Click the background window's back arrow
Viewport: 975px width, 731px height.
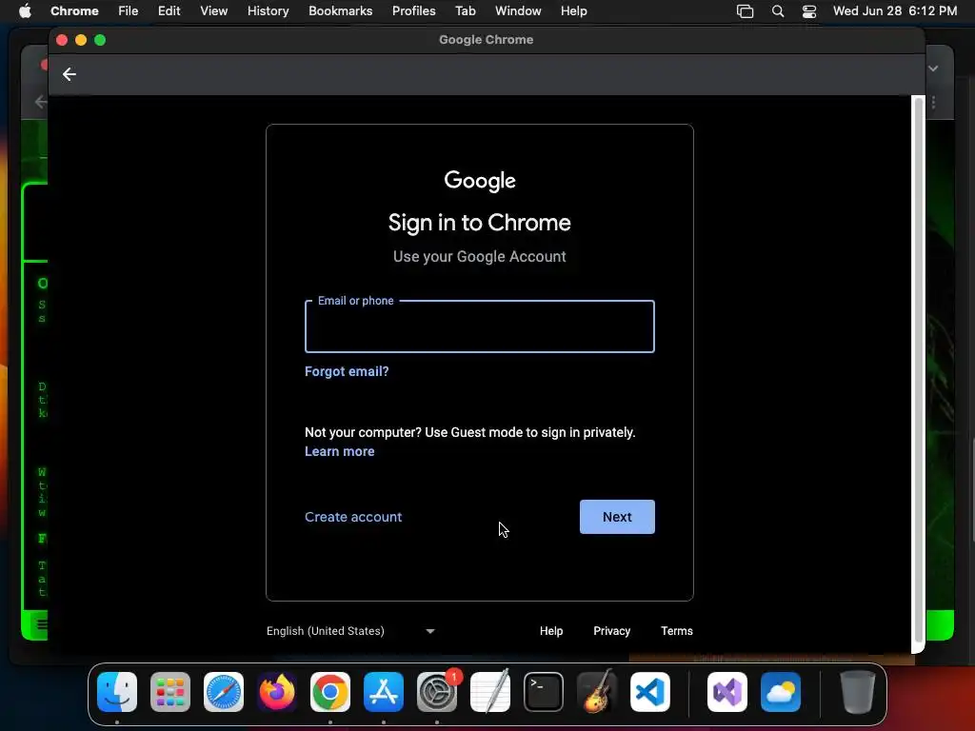41,102
